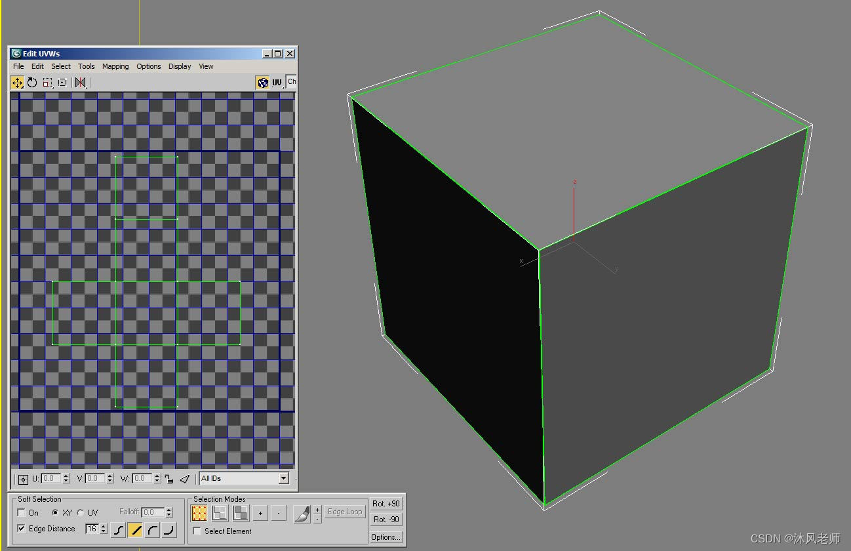851x551 pixels.
Task: Disable the Edge Distance checkbox
Action: [20, 529]
